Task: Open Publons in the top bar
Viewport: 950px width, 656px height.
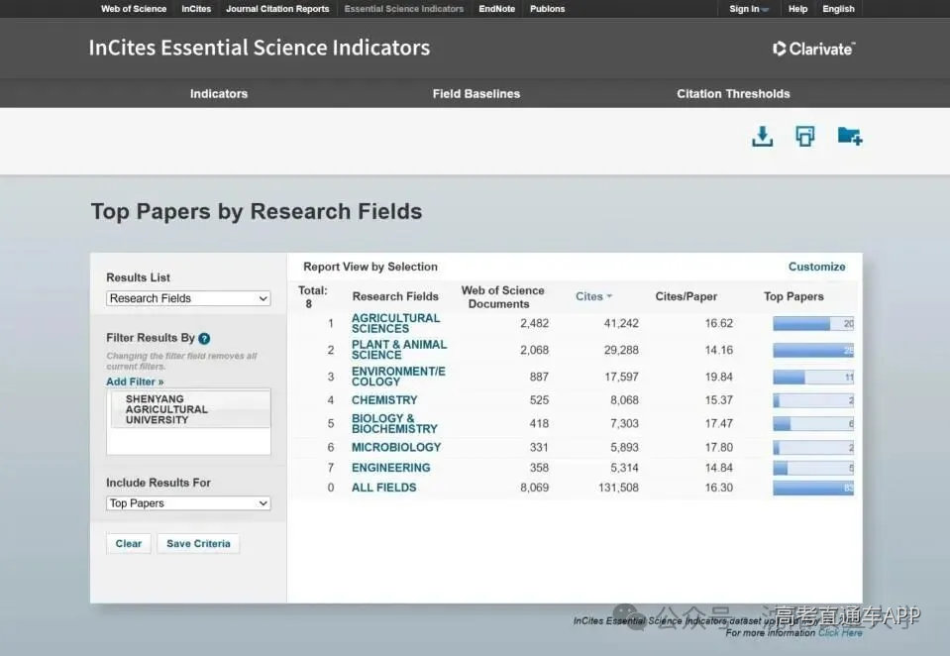Action: point(547,9)
